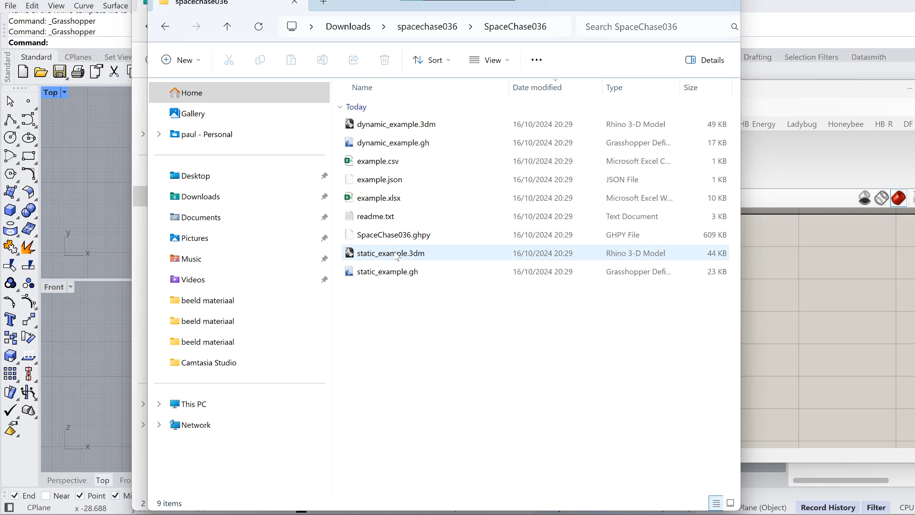Click the checkmark tool in Rhino sidebar
915x515 pixels.
(10, 411)
